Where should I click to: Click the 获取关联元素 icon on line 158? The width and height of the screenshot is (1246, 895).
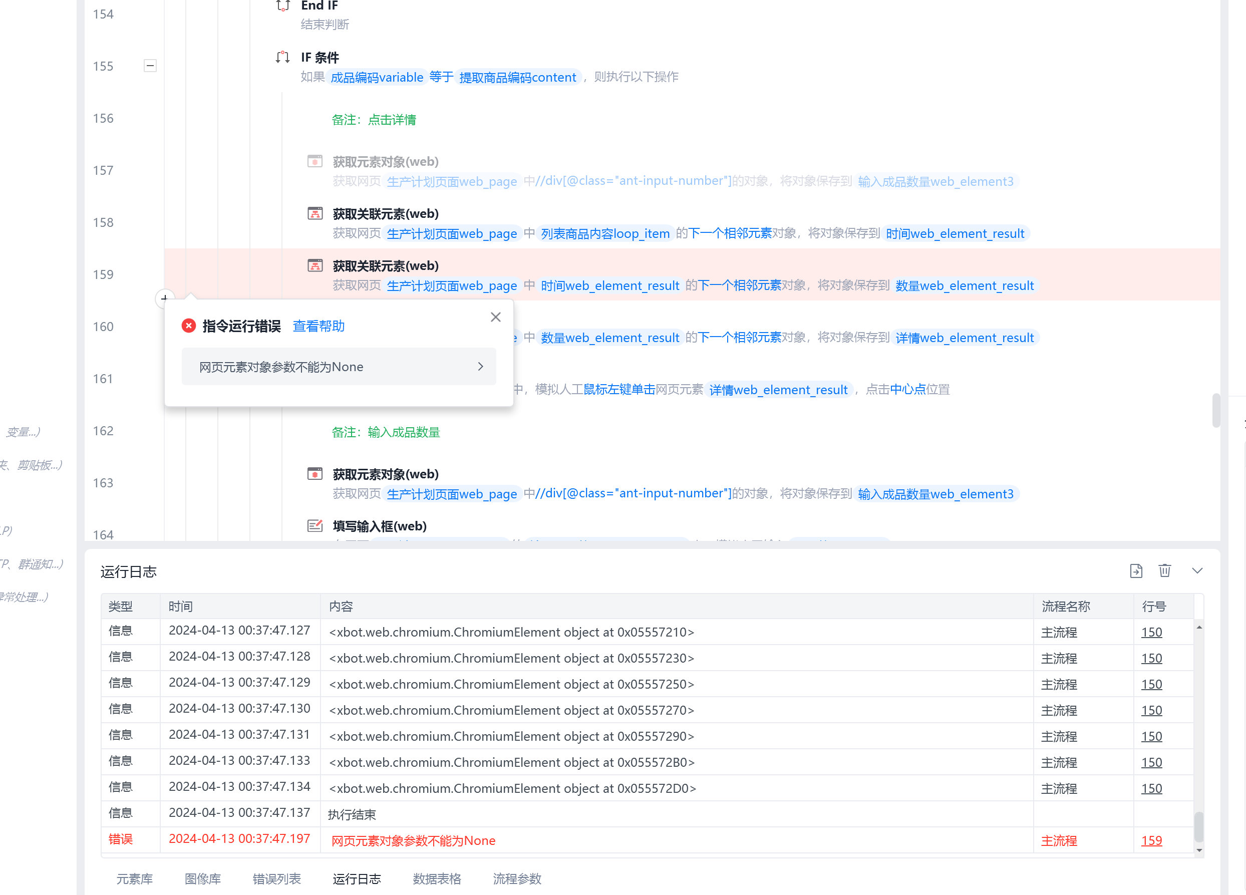[315, 214]
